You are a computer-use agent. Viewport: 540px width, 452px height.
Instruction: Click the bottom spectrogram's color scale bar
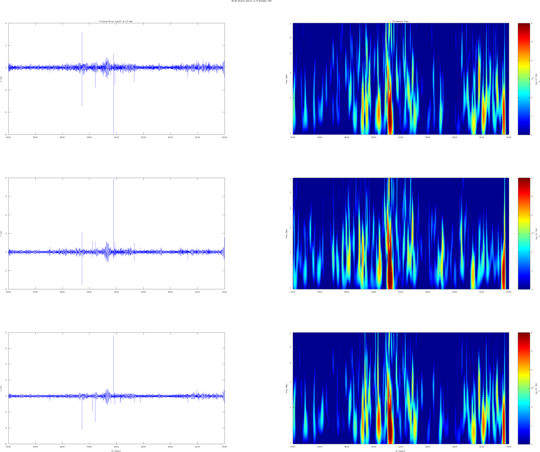[524, 388]
